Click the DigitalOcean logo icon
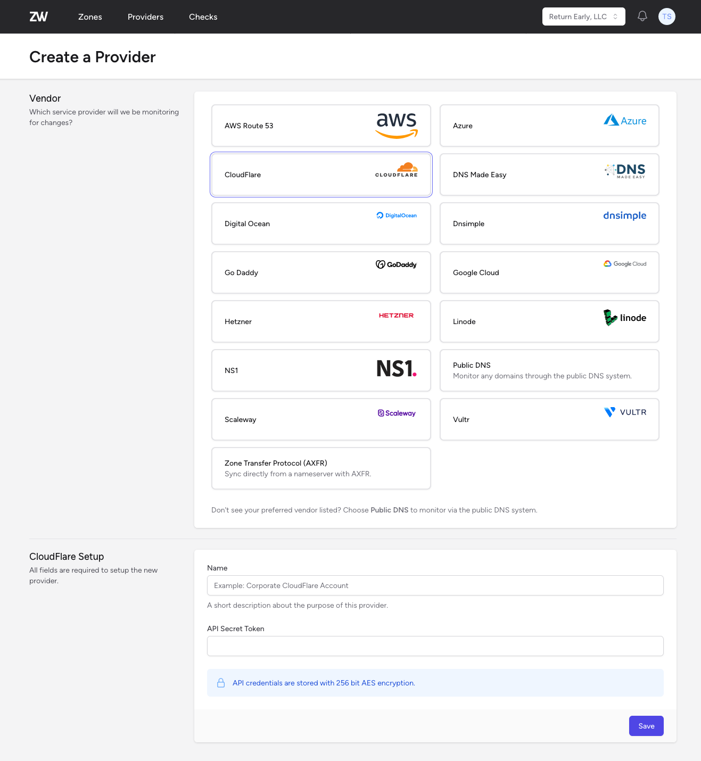This screenshot has height=761, width=701. (396, 215)
